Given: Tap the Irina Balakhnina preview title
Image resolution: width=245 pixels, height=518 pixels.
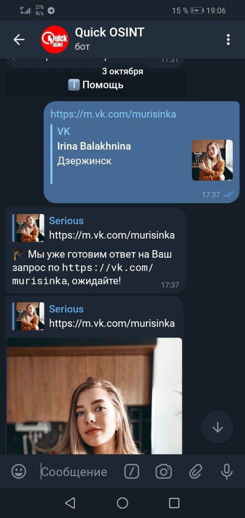Looking at the screenshot, I should (x=94, y=146).
